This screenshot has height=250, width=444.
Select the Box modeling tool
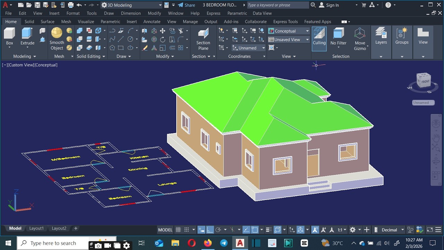[x=9, y=37]
